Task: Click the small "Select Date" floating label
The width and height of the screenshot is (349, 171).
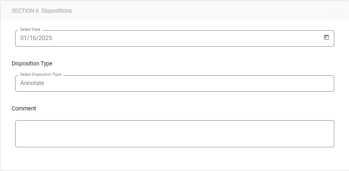Action: click(x=30, y=29)
